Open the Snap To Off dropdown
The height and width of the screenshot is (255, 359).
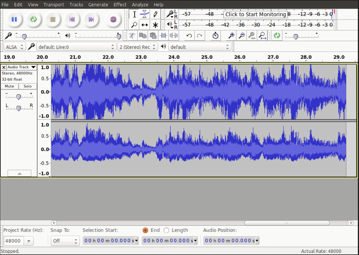pos(65,241)
